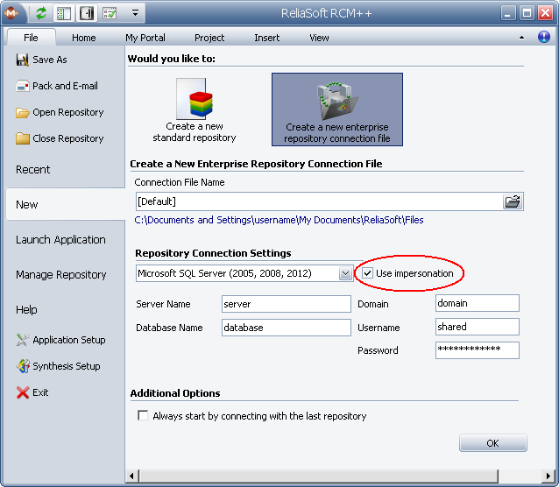
Task: Click the blue help icon in ribbon
Action: tap(544, 38)
